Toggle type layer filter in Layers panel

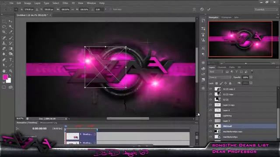(x=236, y=72)
